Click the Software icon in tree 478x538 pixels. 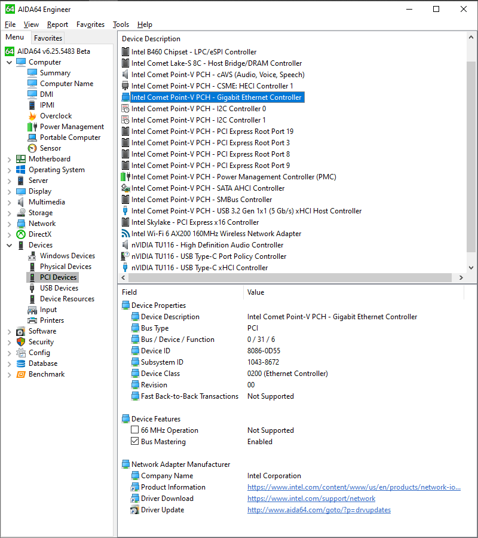point(21,331)
